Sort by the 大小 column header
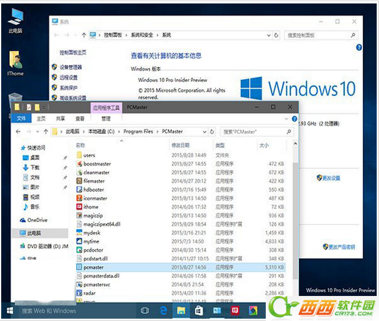Screen dimensions: 379x321 tap(264, 145)
